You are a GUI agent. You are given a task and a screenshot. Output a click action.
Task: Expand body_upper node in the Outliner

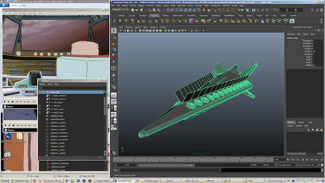click(40, 109)
